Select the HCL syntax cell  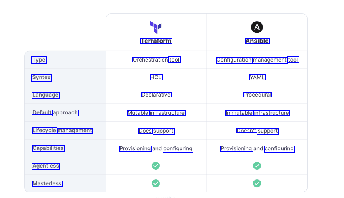click(156, 78)
